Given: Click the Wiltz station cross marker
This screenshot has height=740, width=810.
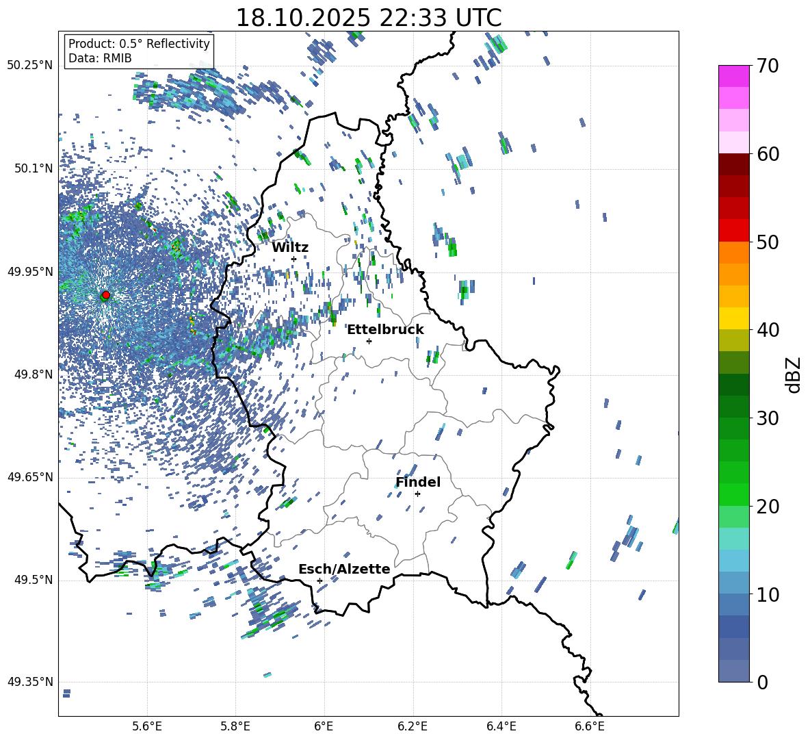Looking at the screenshot, I should tap(293, 259).
